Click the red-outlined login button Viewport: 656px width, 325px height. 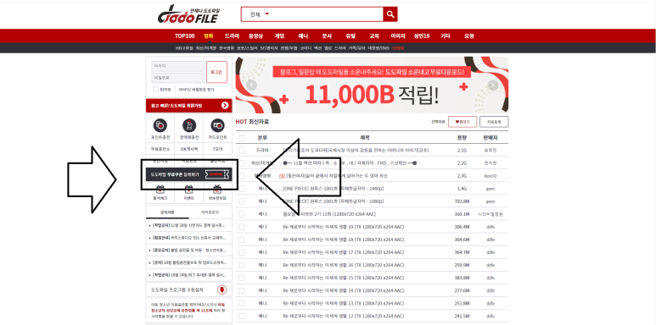click(216, 72)
